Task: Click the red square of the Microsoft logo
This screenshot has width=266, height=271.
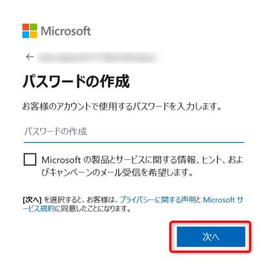Action: click(x=26, y=27)
